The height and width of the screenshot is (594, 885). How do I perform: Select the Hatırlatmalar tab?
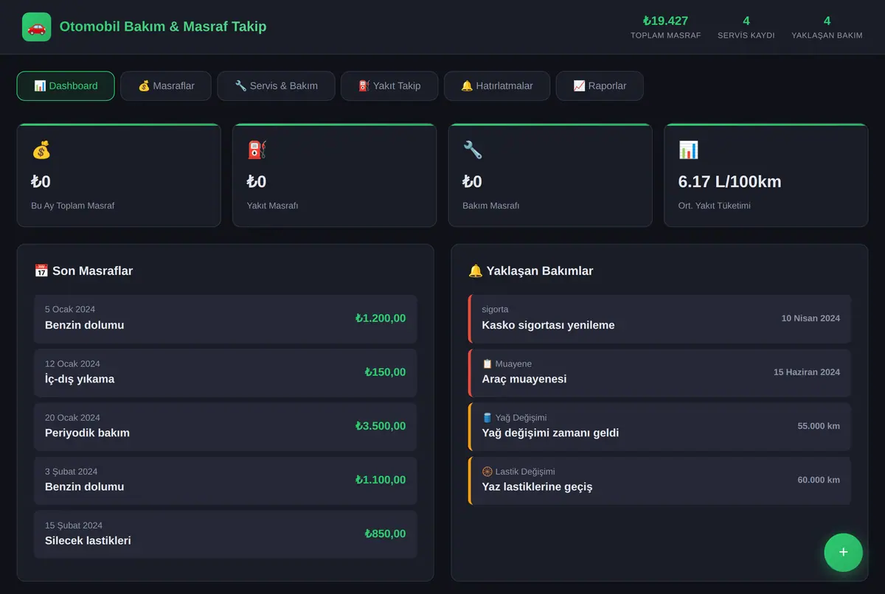coord(497,85)
